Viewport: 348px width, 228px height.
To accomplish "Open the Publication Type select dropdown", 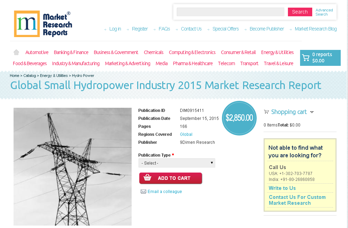I will click(177, 163).
